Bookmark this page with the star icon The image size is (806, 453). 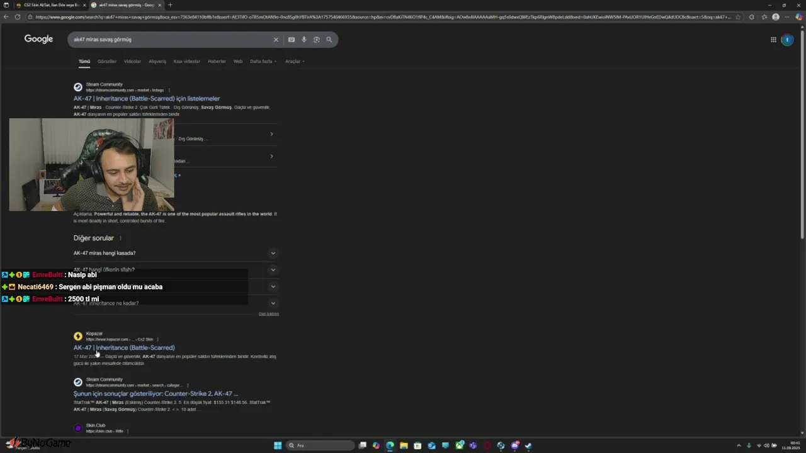point(738,17)
